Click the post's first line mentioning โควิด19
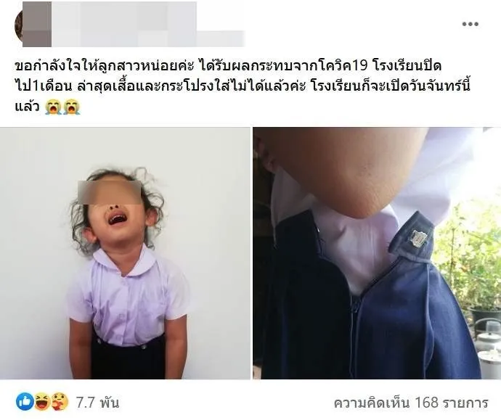Screen dimensions: 501x420 (228, 66)
